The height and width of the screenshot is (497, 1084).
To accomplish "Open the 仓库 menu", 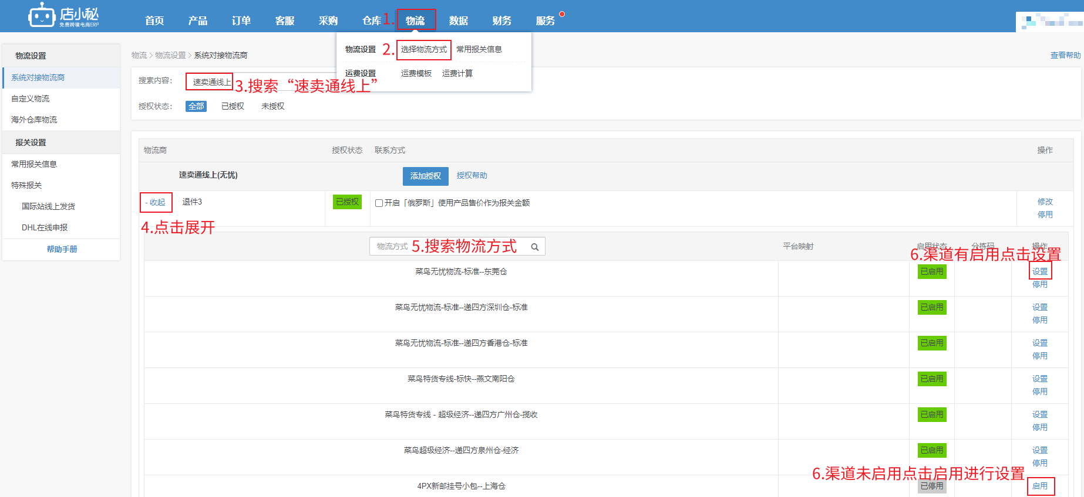I will 372,21.
